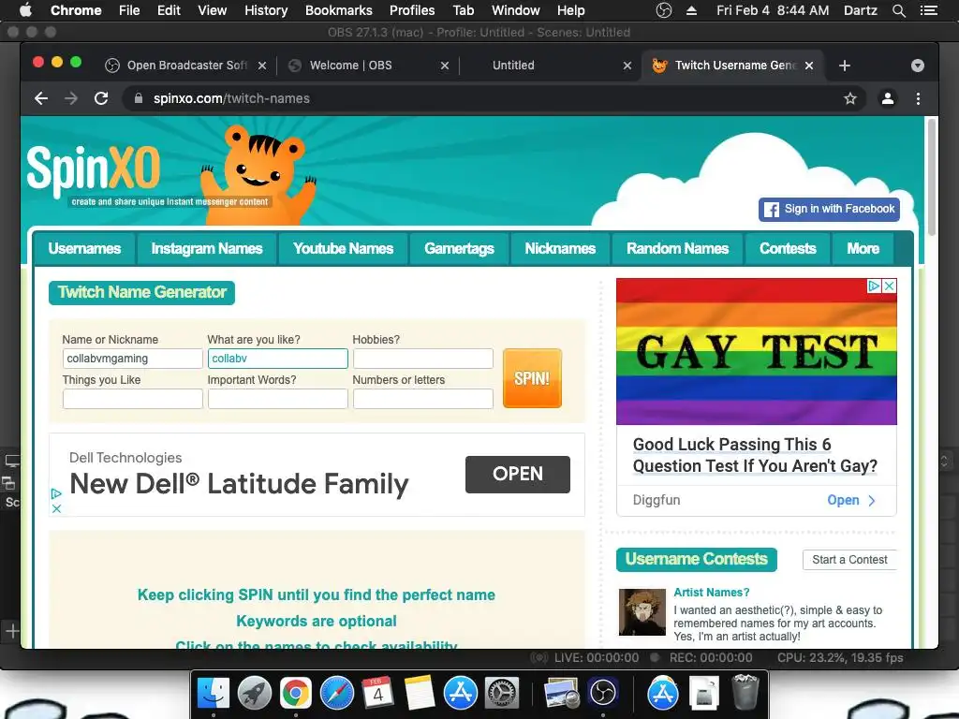The width and height of the screenshot is (959, 719).
Task: Open the Profiles menu
Action: pos(412,10)
